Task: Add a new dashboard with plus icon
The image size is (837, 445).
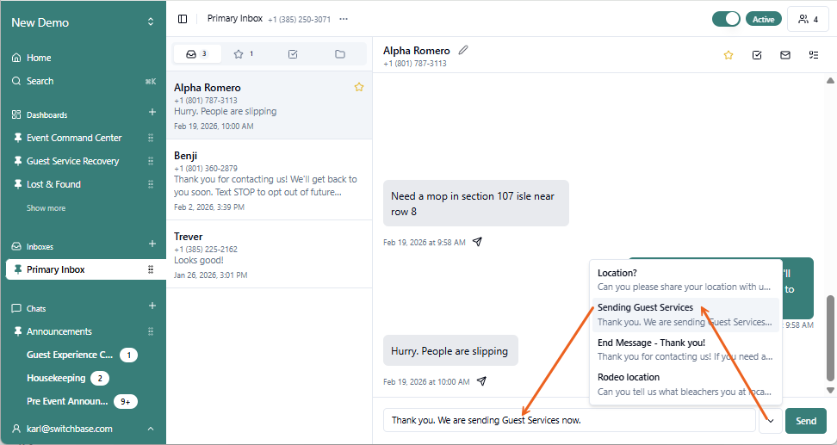Action: (x=152, y=113)
